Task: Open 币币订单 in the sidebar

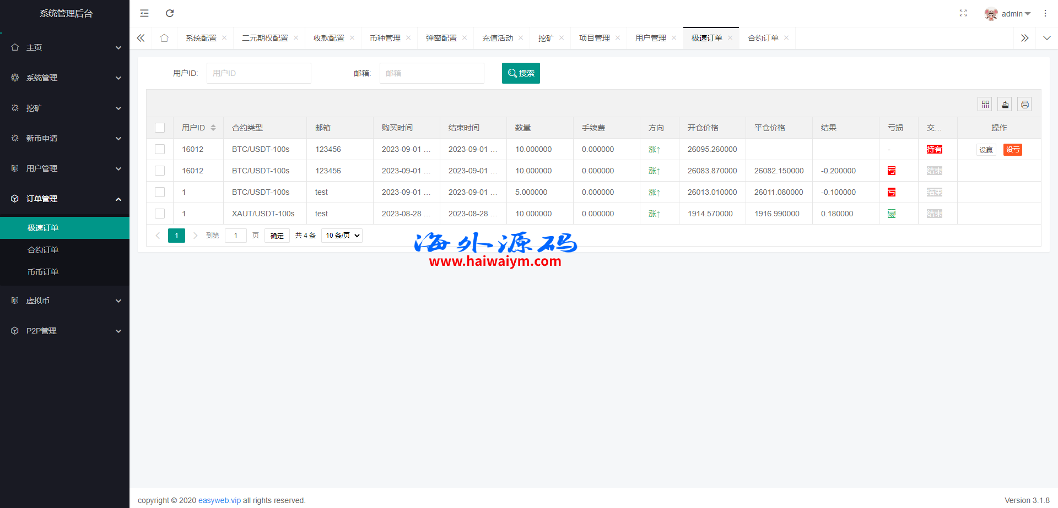Action: [x=43, y=272]
